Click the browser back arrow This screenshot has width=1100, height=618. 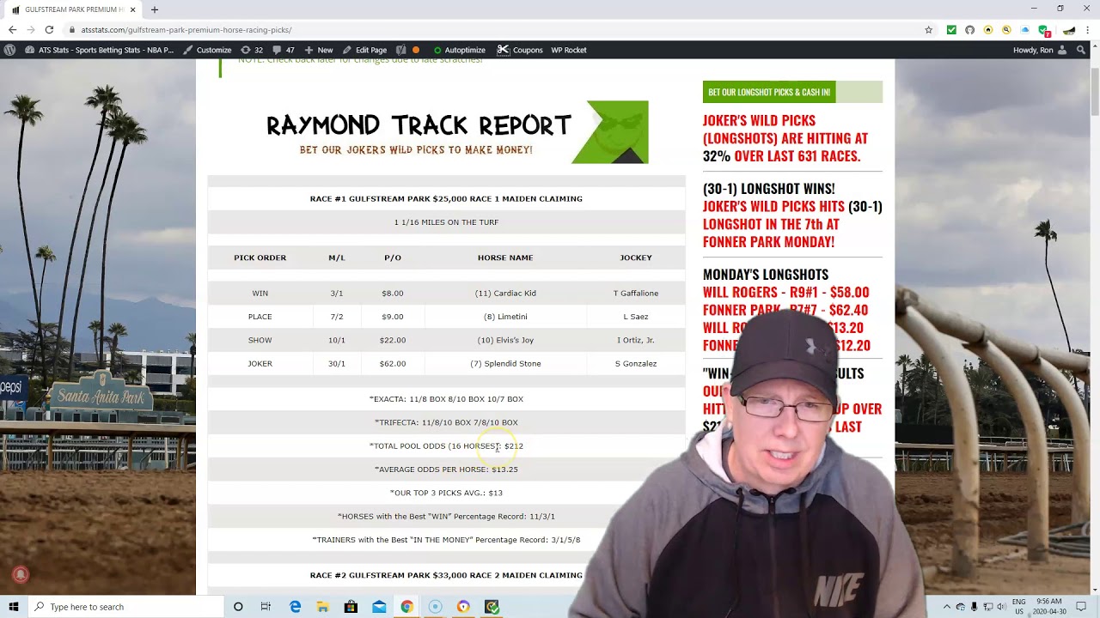12,29
